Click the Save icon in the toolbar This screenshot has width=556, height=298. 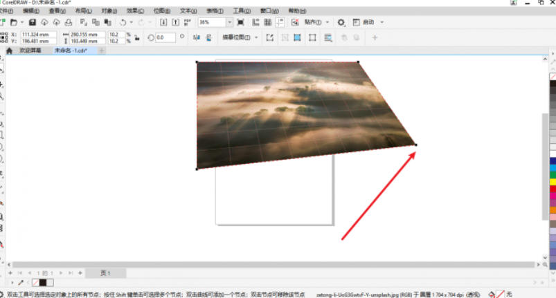[x=33, y=23]
